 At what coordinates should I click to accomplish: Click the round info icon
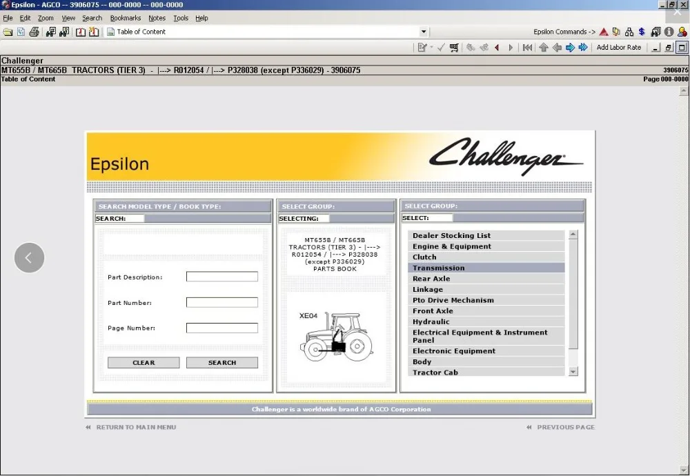pyautogui.click(x=669, y=32)
